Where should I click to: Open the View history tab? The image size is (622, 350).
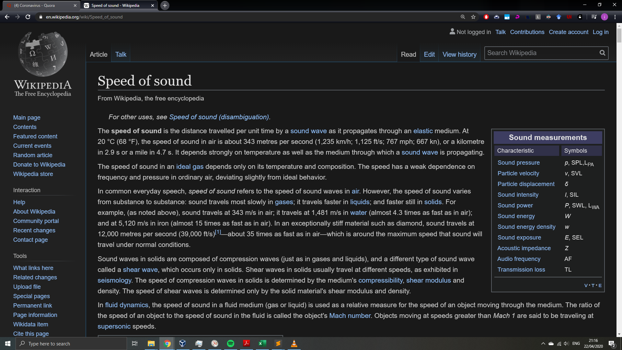click(459, 54)
